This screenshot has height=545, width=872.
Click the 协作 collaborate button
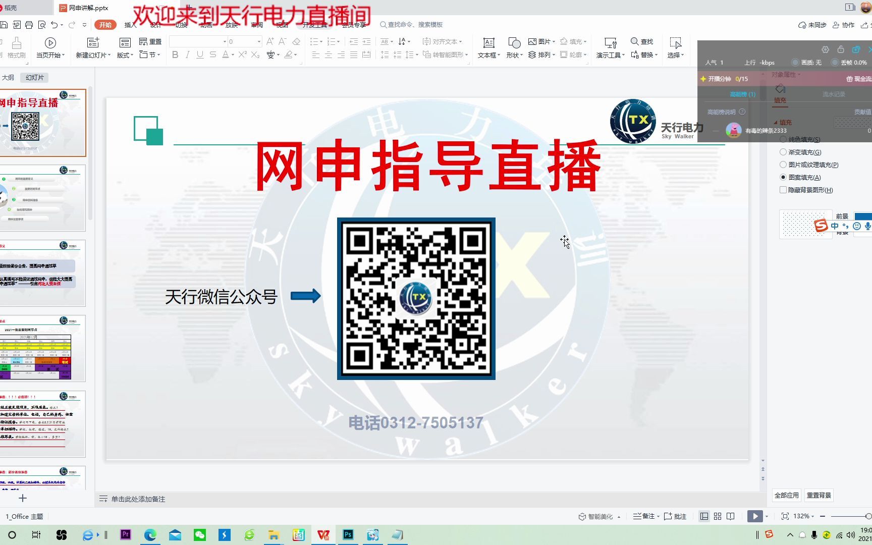844,25
